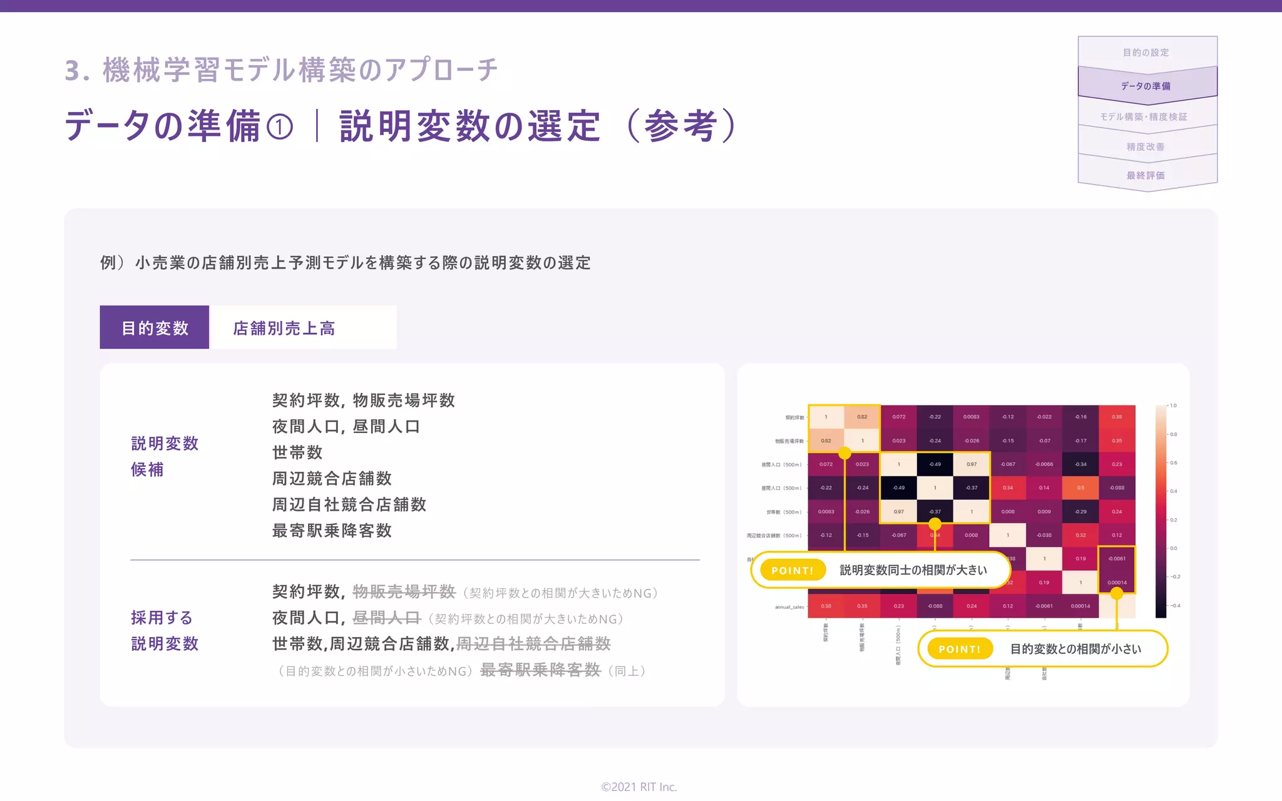Click the 周辺競合店舗数（500m） row label on the heatmap
Viewport: 1282px width, 801px height.
click(x=774, y=536)
